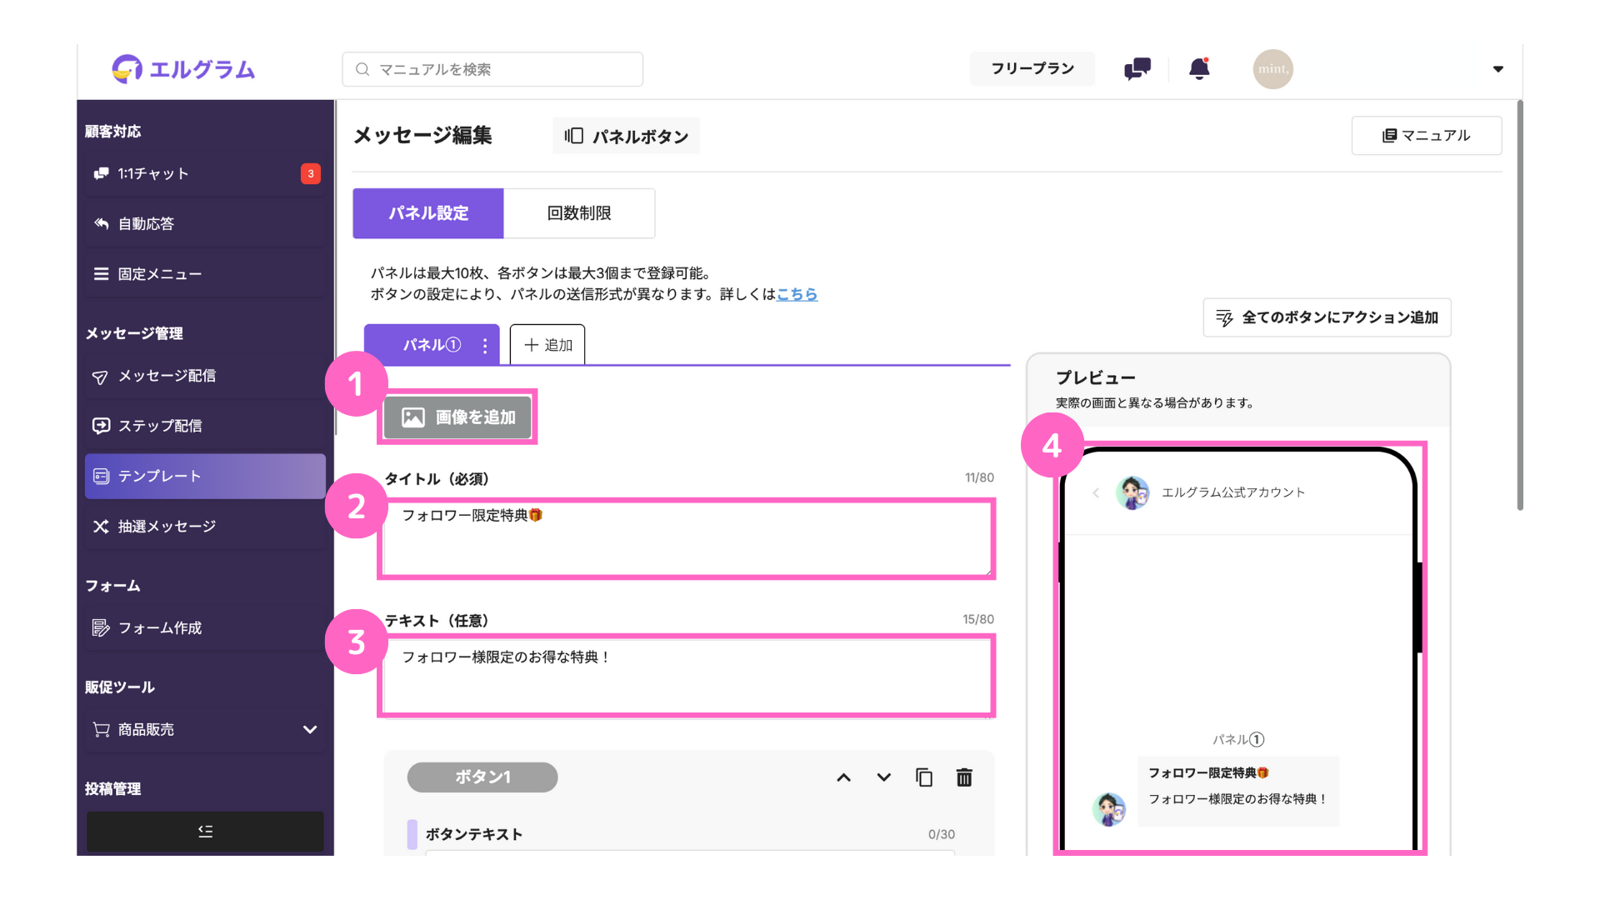This screenshot has width=1600, height=900.
Task: Click the パネル① label in preview
Action: click(x=1238, y=739)
